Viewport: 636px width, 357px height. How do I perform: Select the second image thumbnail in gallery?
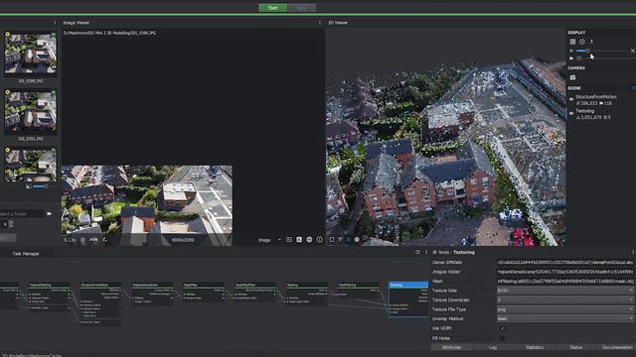31,112
